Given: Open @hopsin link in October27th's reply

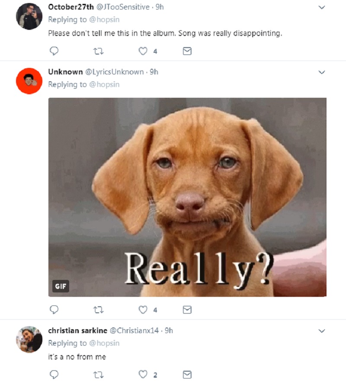Looking at the screenshot, I should [104, 19].
